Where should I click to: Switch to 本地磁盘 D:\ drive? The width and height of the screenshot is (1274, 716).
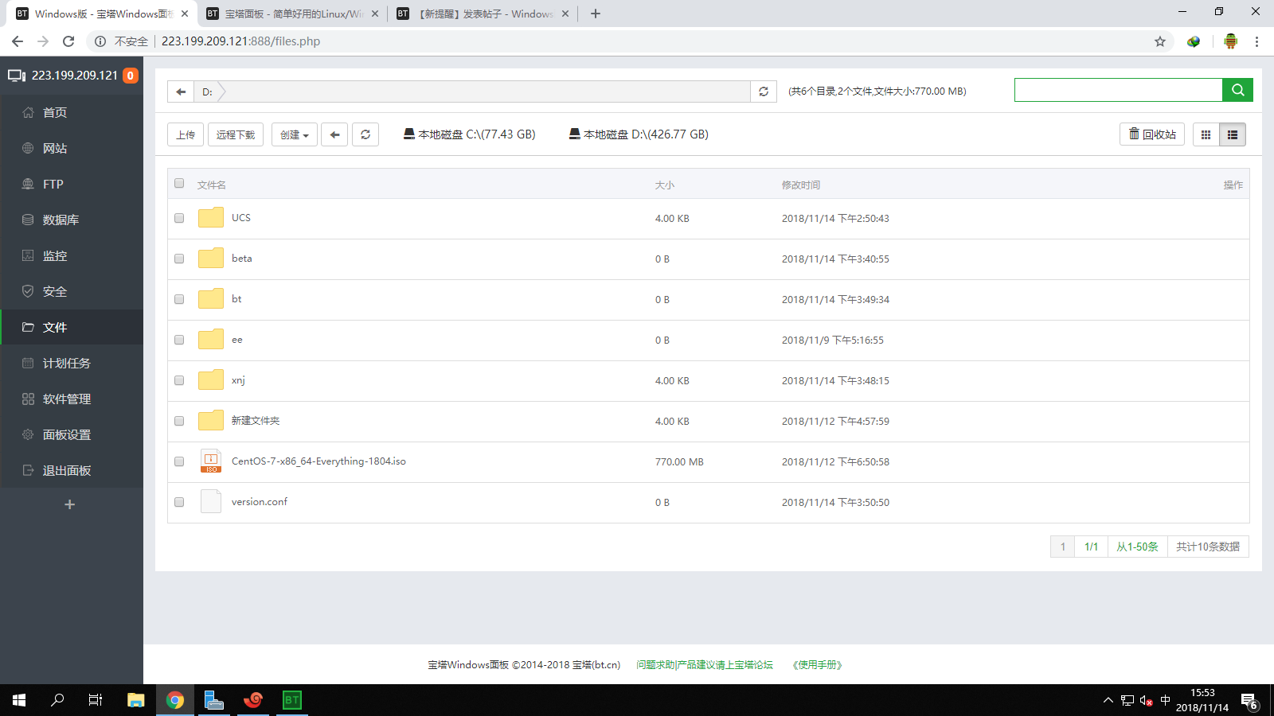tap(639, 134)
